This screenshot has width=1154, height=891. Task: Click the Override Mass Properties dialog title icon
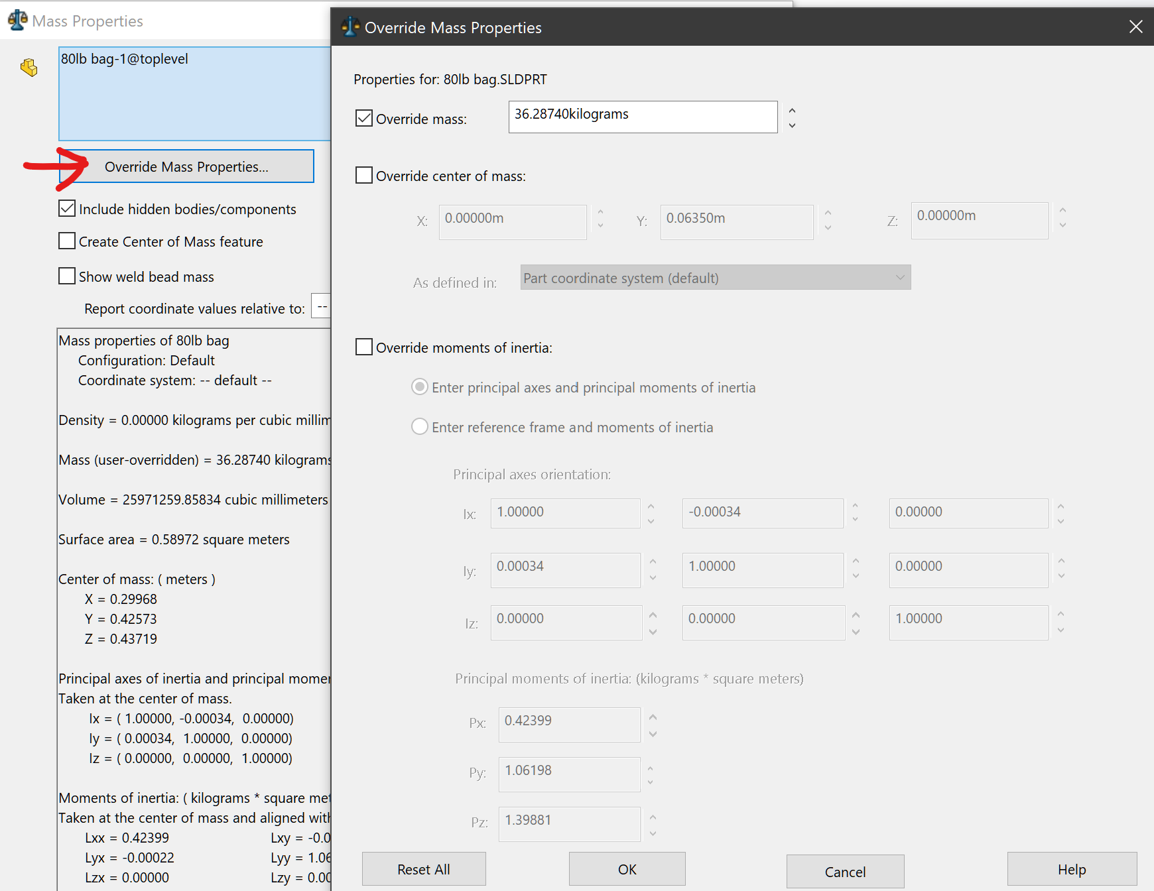pyautogui.click(x=350, y=27)
